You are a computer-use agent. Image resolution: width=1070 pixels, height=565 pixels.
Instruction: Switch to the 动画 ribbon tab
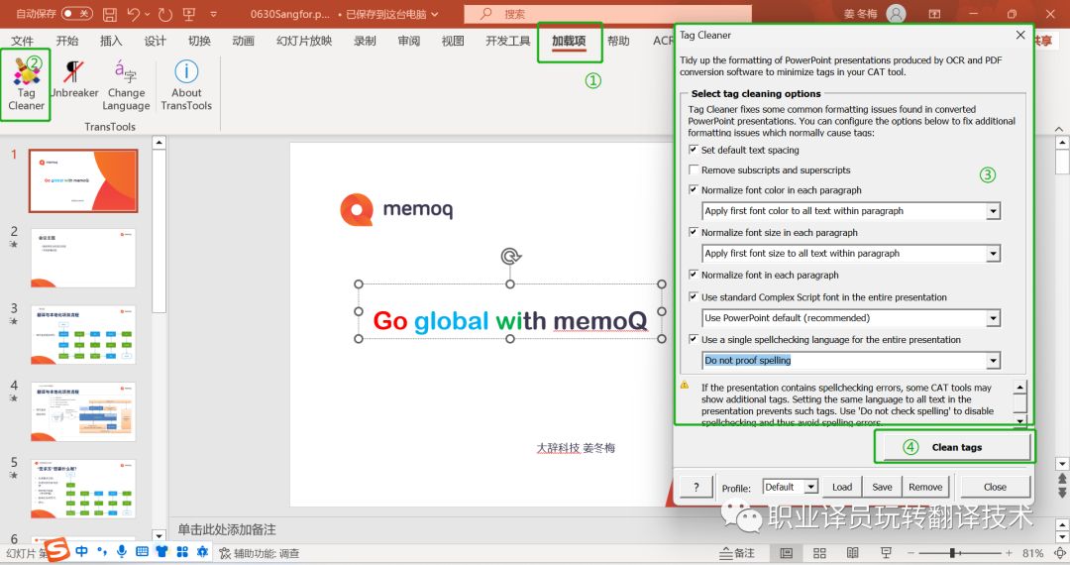243,41
